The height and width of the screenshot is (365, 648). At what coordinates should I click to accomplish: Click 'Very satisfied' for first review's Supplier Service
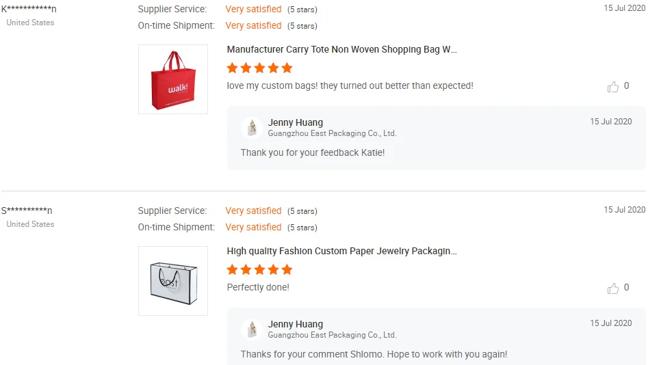click(253, 10)
